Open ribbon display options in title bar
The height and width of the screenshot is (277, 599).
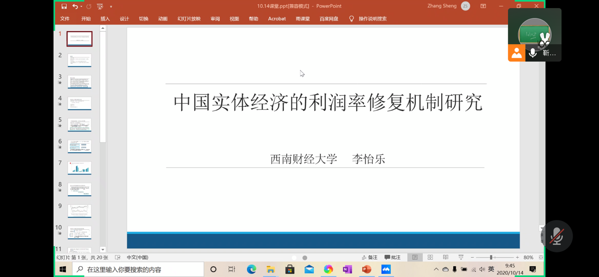[x=483, y=6]
